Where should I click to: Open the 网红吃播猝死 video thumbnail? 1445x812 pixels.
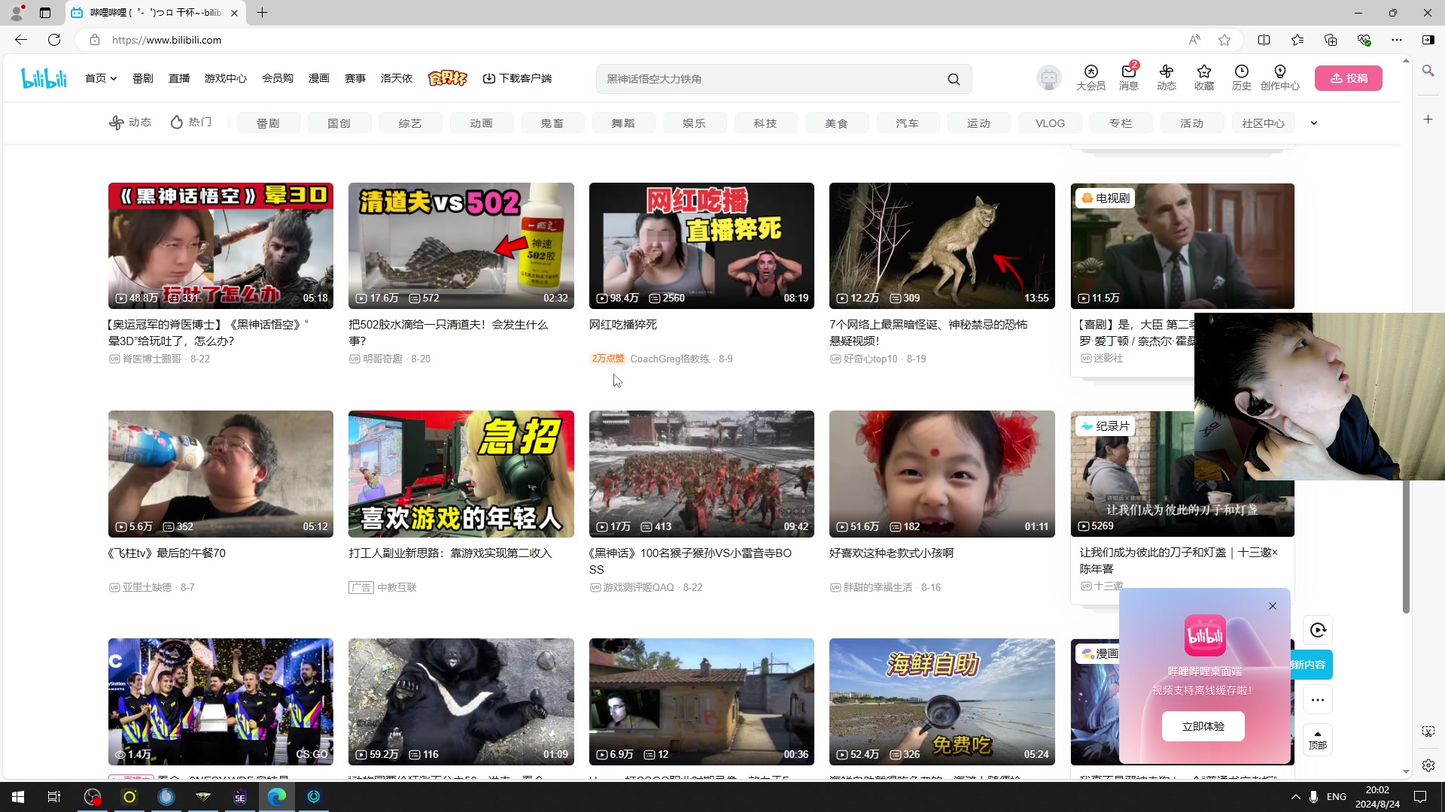[x=701, y=246]
